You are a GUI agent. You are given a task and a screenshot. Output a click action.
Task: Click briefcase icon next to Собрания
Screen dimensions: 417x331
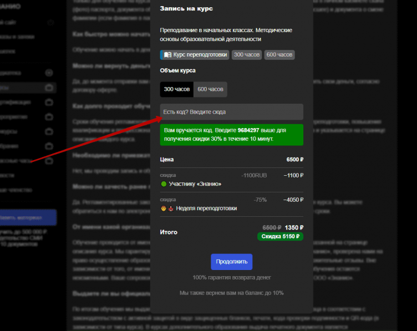click(49, 146)
